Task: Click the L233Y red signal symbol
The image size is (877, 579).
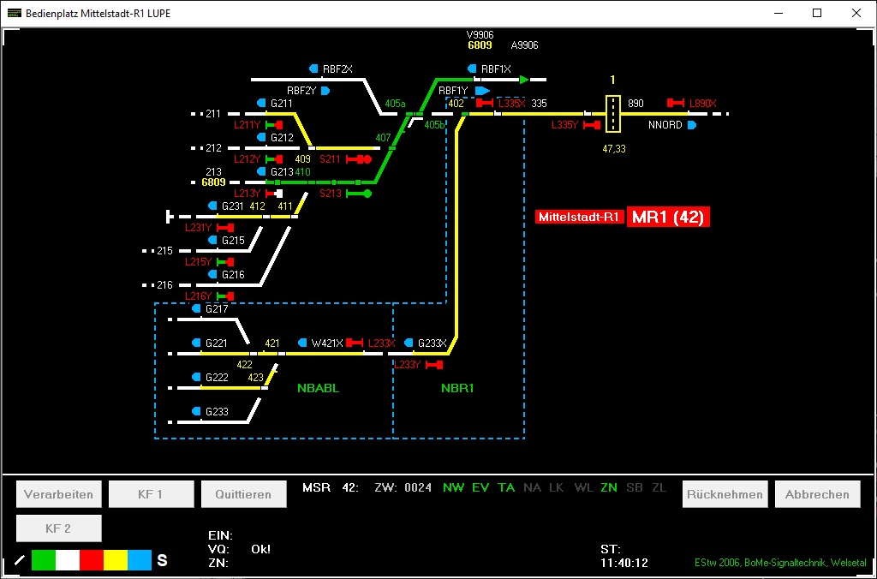Action: pos(434,365)
